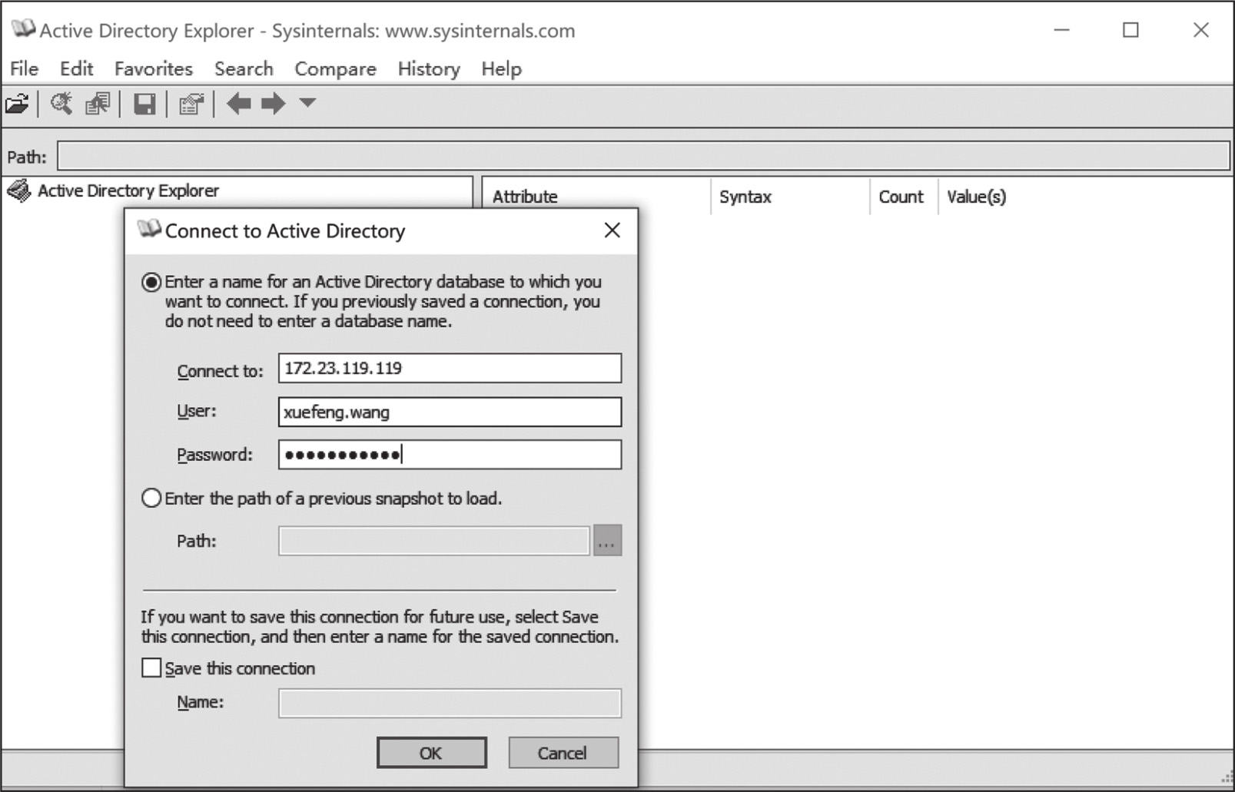Screen dimensions: 1235x792
Task: Open the history dropdown arrow in toolbar
Action: click(307, 102)
